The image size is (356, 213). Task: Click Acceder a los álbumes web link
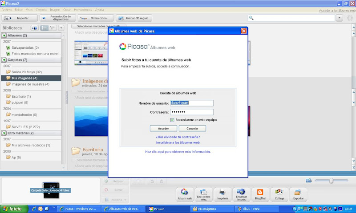pyautogui.click(x=337, y=10)
